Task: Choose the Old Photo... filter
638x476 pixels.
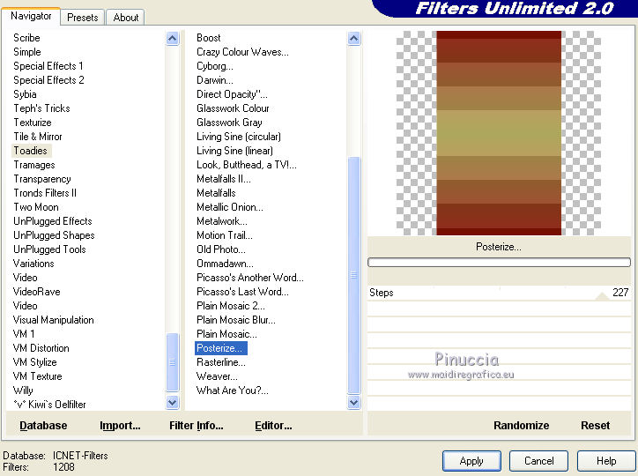Action: coord(221,249)
